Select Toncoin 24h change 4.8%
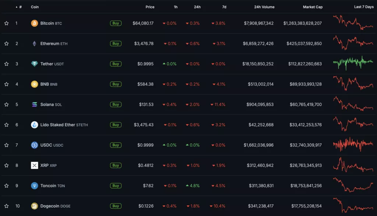Image resolution: width=377 pixels, height=216 pixels. coord(193,186)
